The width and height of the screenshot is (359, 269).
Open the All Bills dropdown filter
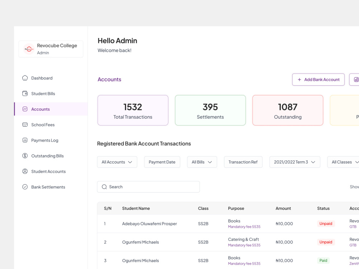tap(202, 162)
